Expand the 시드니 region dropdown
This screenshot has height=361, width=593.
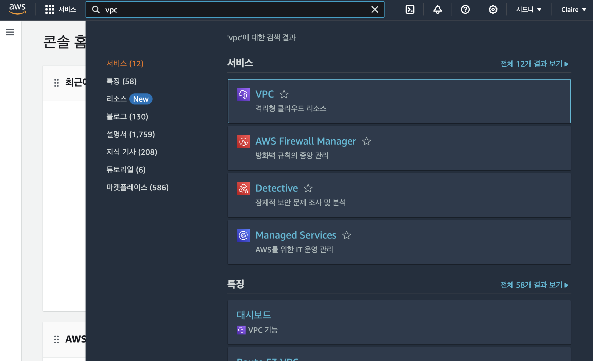pyautogui.click(x=529, y=10)
